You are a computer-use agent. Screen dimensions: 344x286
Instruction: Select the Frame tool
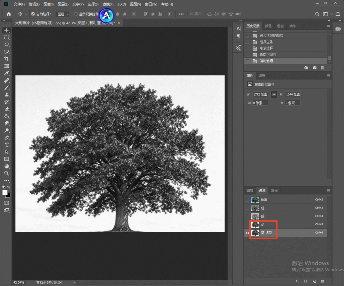tap(7, 66)
